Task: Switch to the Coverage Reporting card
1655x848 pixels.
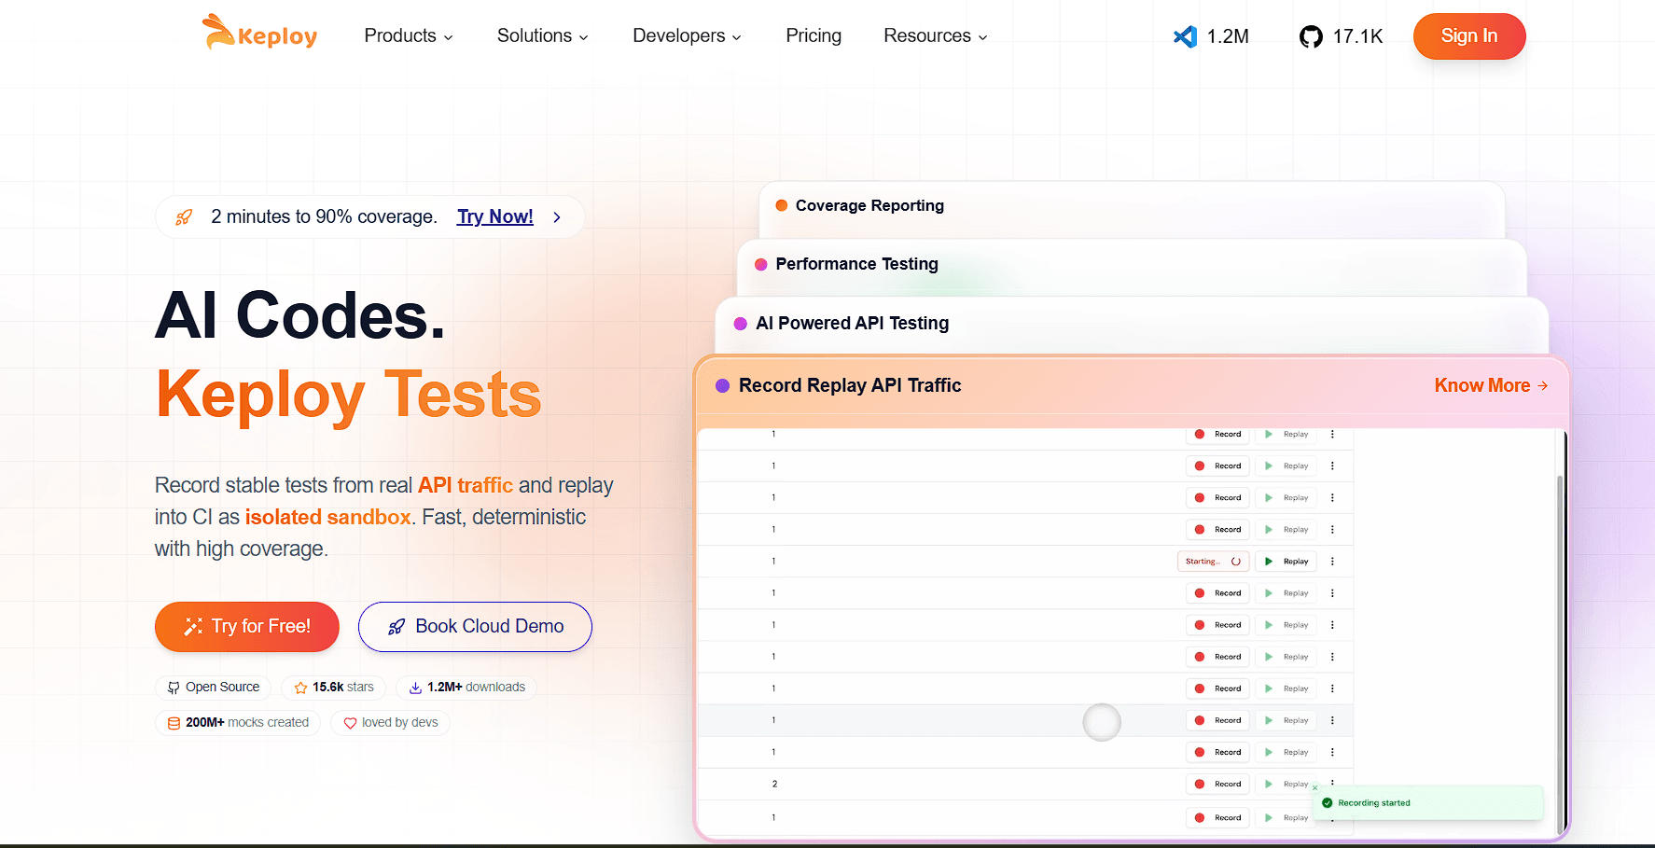Action: click(x=869, y=205)
